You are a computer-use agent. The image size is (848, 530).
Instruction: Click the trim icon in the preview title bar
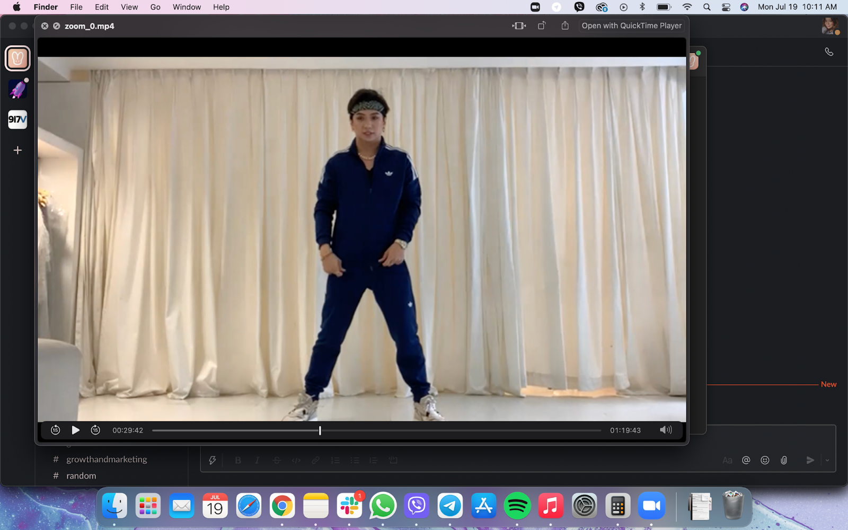pyautogui.click(x=519, y=25)
